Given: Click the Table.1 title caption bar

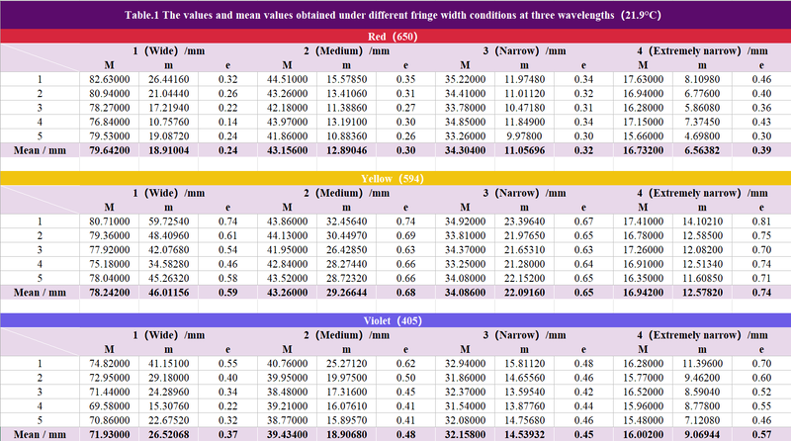Looking at the screenshot, I should pos(395,16).
